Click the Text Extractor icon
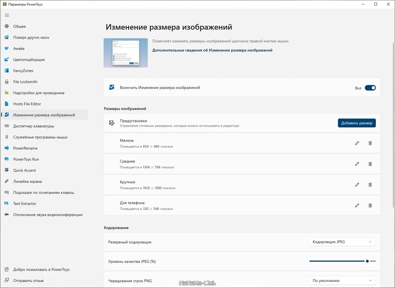The width and height of the screenshot is (395, 288). (x=7, y=204)
